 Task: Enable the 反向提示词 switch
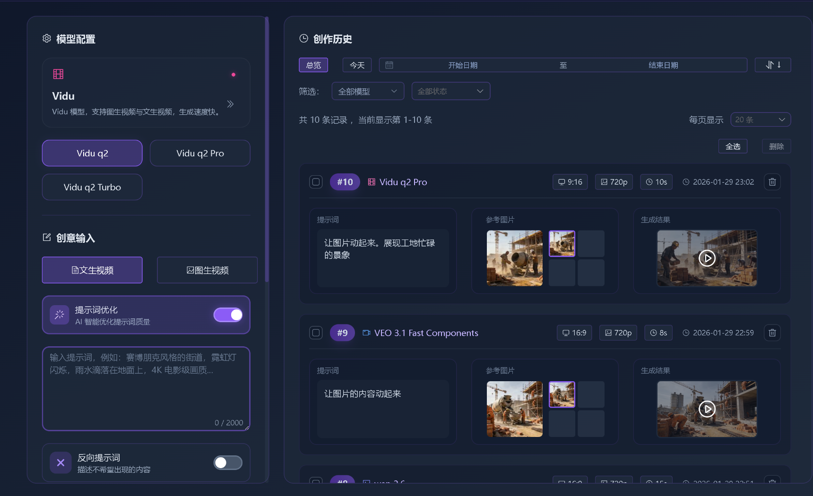pos(228,462)
